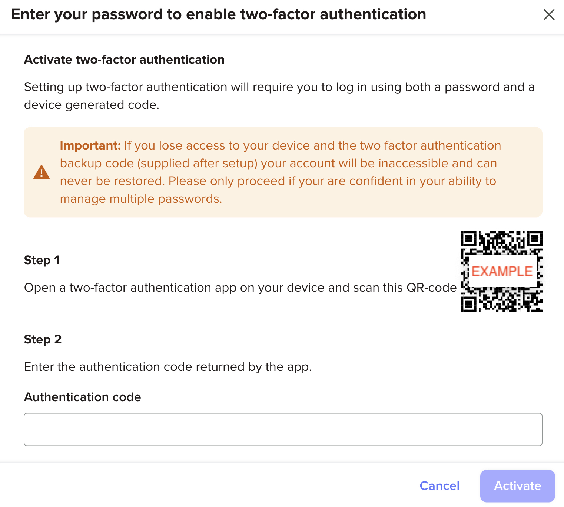The height and width of the screenshot is (507, 564).
Task: Click the Activate button
Action: click(517, 486)
